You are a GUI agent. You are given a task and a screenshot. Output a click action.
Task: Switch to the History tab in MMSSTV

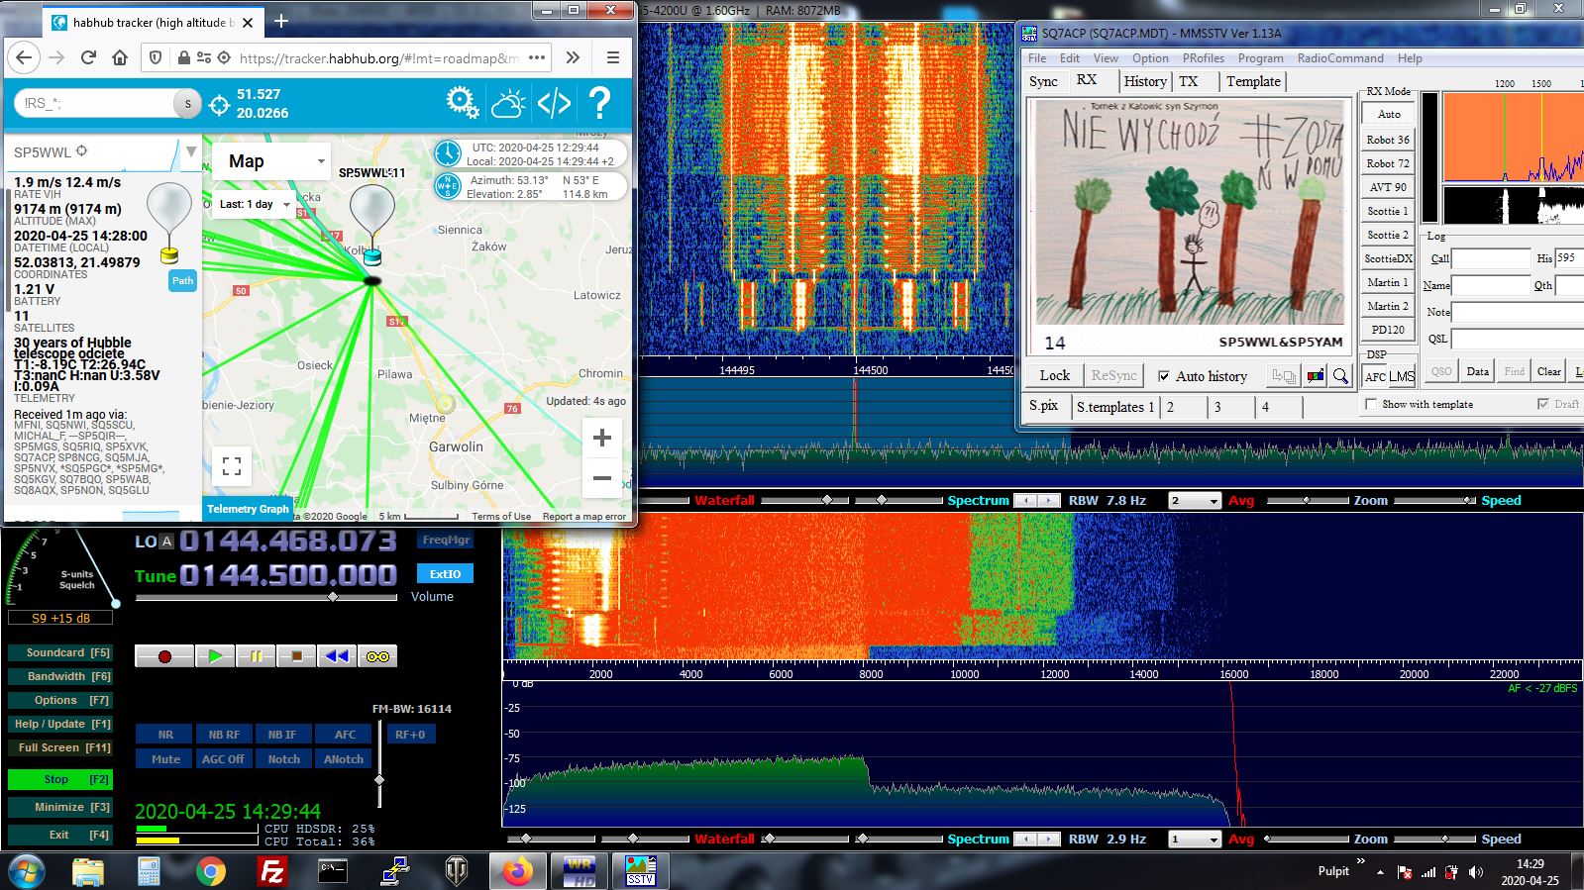[1145, 81]
